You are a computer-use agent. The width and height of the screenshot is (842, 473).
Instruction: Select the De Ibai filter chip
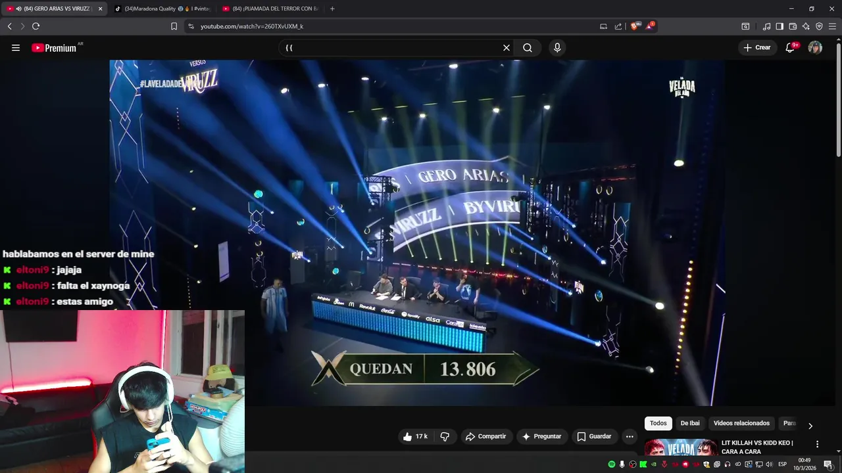pos(690,423)
